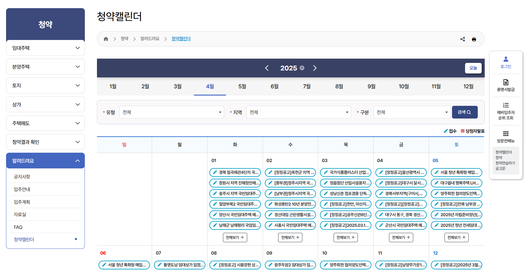Open 경산대임 근린생활시설 notice
Viewport: 532px width, 270px height.
[x=291, y=215]
